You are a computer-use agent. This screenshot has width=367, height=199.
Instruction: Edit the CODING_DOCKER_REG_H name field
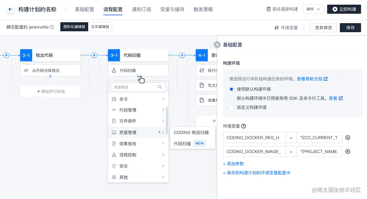254,138
